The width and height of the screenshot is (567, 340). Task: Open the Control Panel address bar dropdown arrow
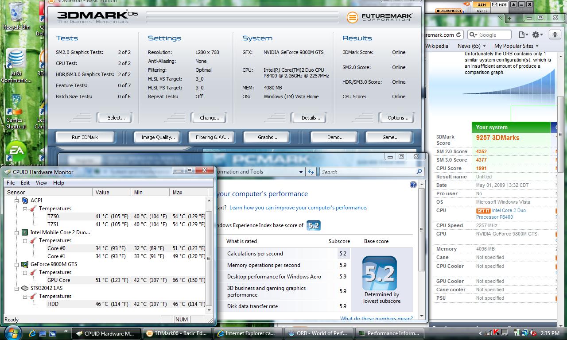301,172
